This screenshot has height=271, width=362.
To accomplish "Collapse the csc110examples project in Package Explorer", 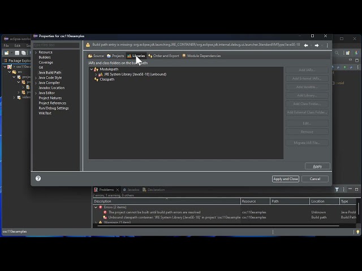I will pyautogui.click(x=5, y=67).
